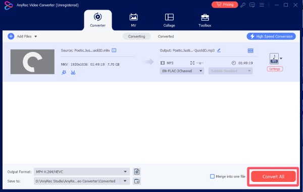Open the Toolbox tab

205,20
